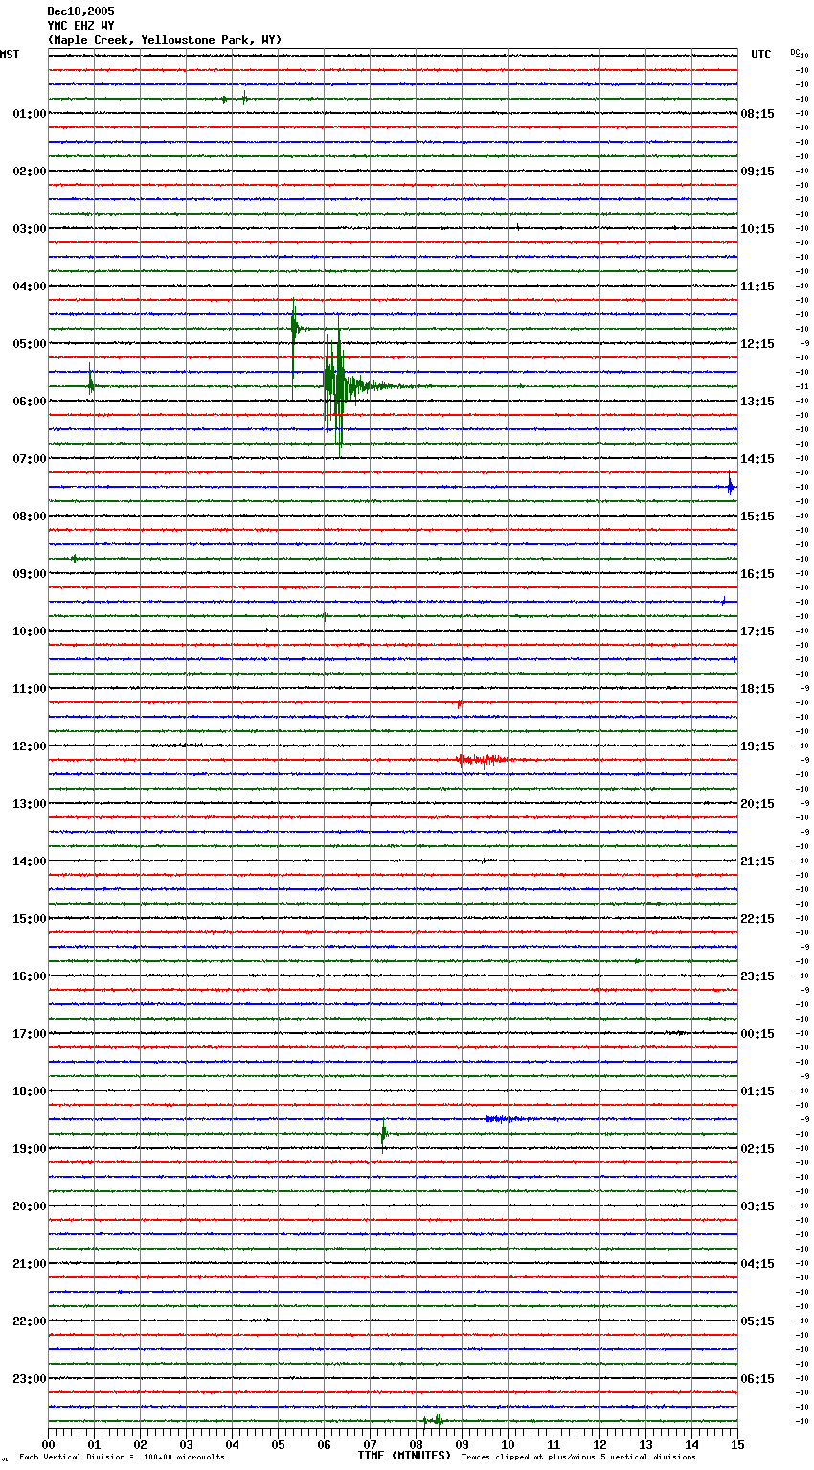
Task: Click the 00:15 UTC time label
Action: click(757, 1034)
